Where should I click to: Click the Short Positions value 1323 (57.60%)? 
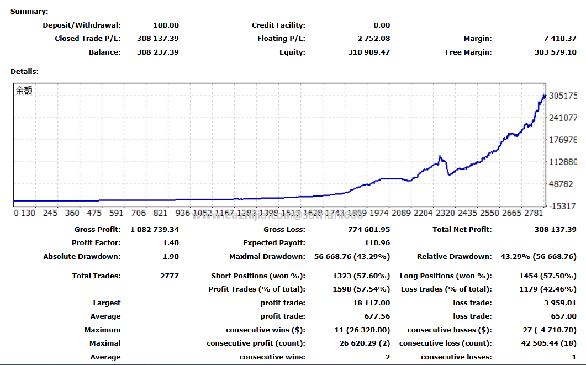pyautogui.click(x=361, y=276)
